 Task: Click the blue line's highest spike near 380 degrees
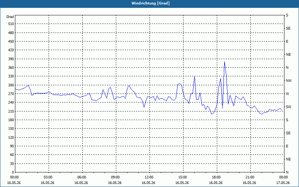click(225, 62)
